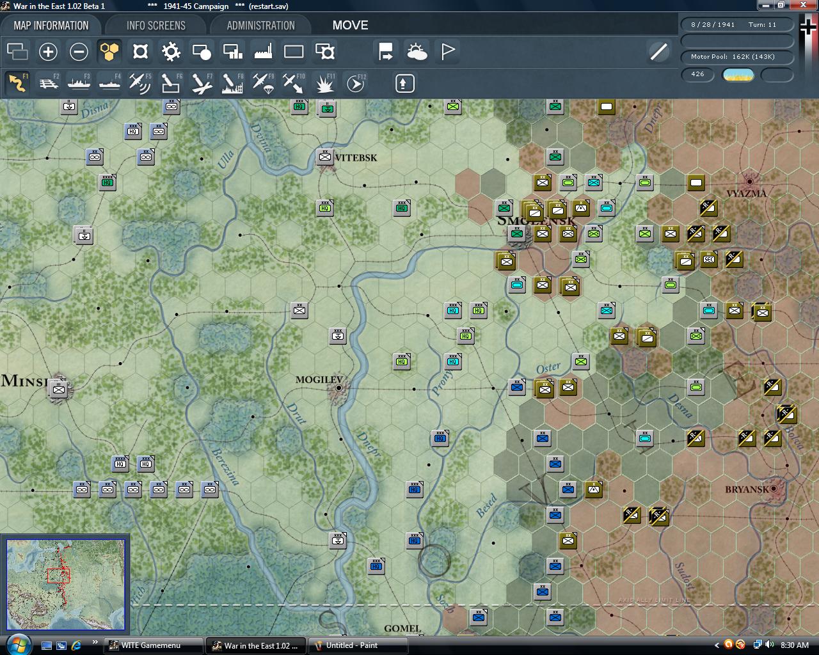Click the German cross side emblem
819x655 pixels.
[x=809, y=28]
